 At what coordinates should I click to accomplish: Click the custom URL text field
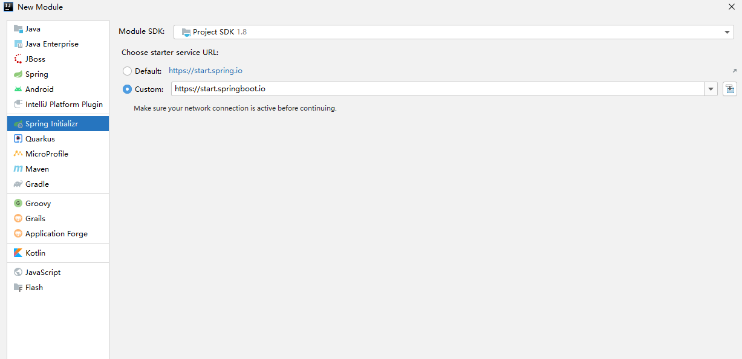437,89
